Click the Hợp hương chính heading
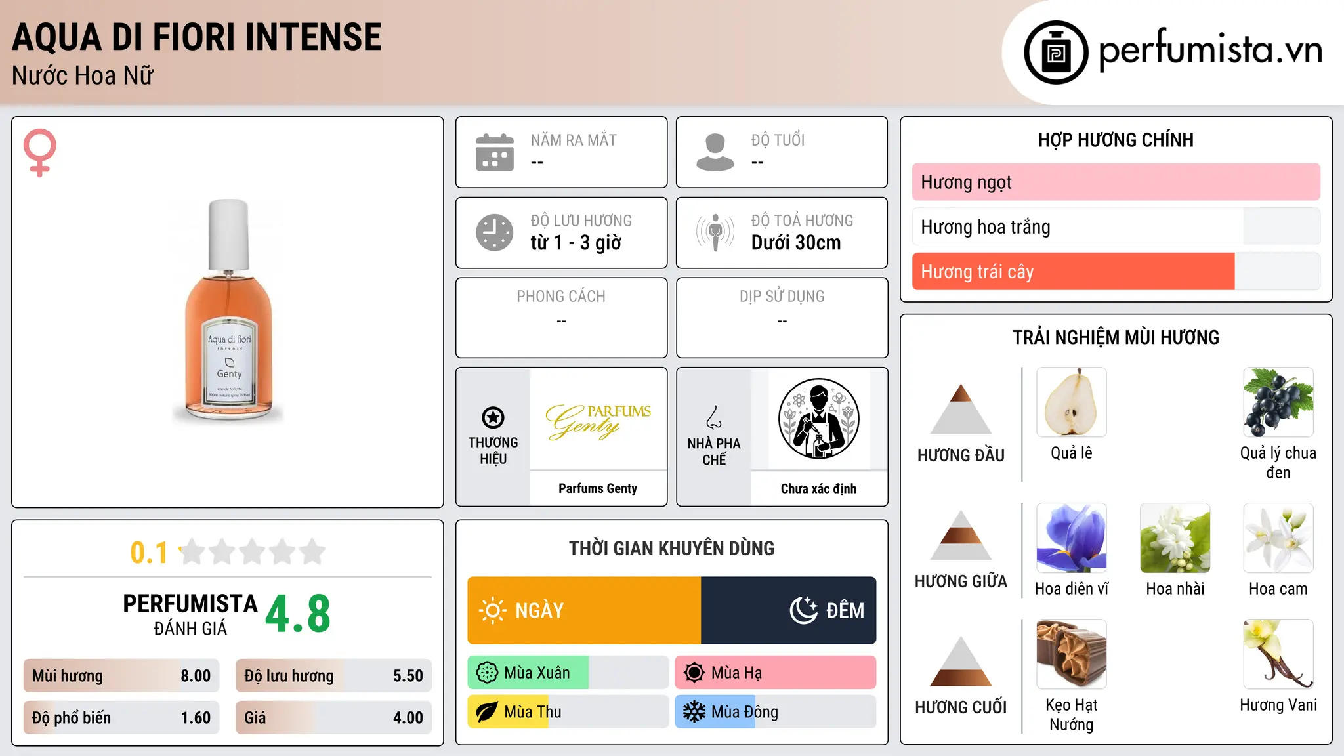Viewport: 1344px width, 756px height. click(x=1116, y=140)
